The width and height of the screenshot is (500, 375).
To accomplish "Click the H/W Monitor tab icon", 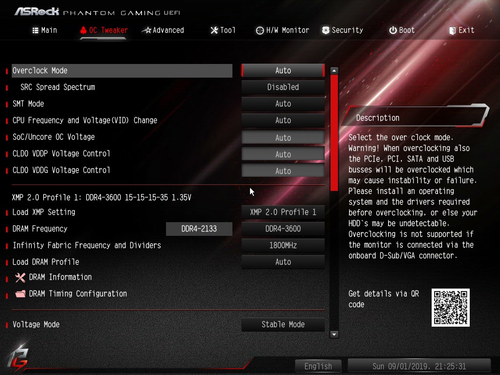I will tap(260, 30).
